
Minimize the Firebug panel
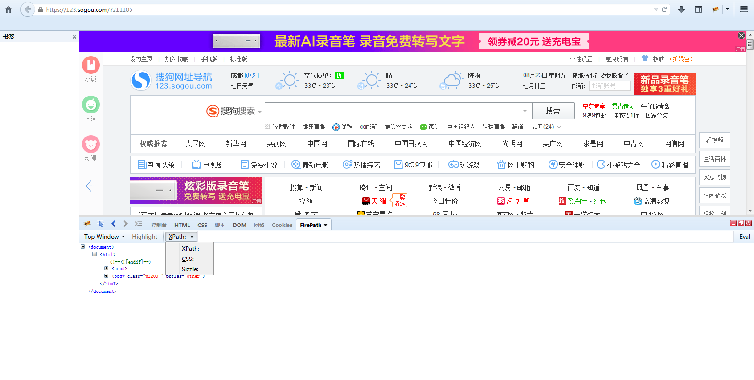click(x=733, y=223)
